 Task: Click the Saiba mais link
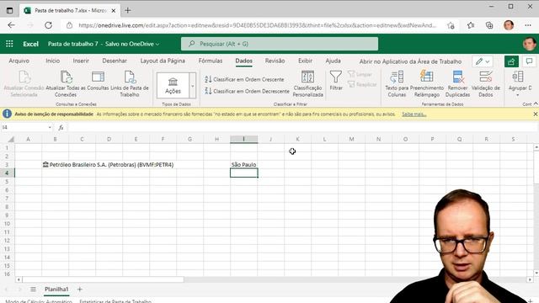click(x=414, y=114)
